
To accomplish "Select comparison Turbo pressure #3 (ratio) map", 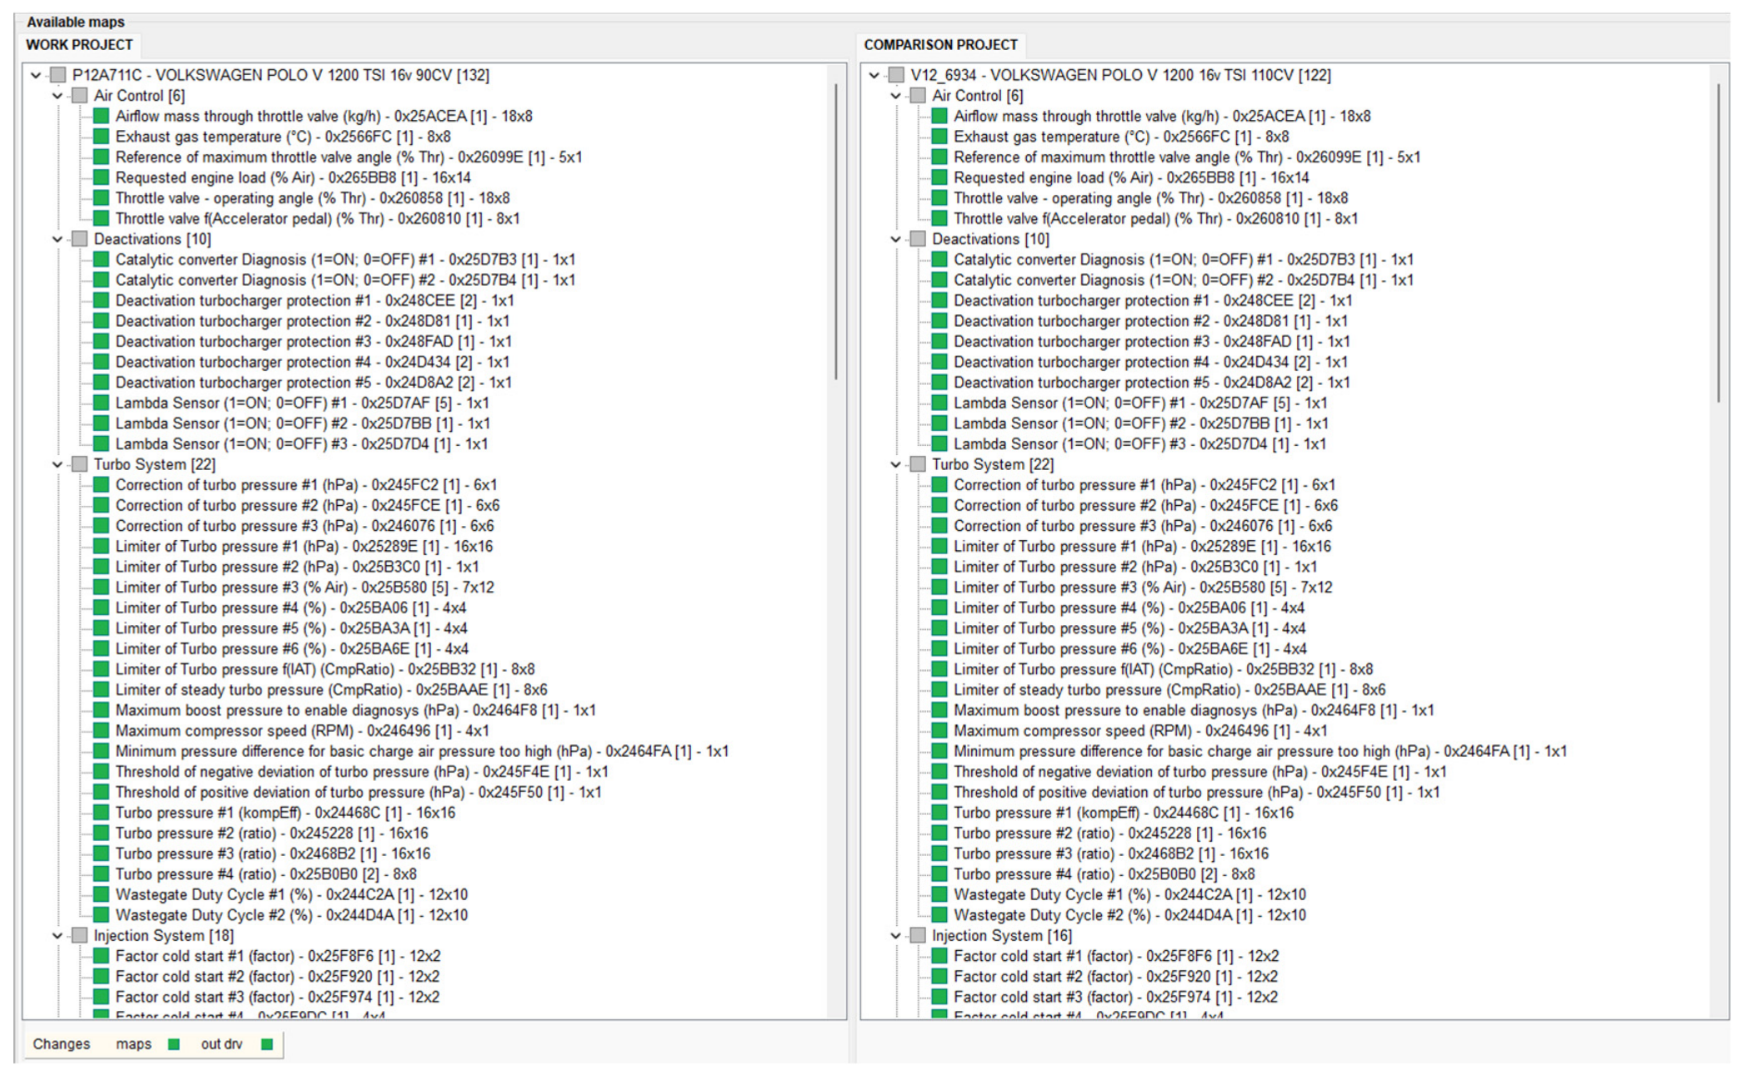I will (1111, 853).
